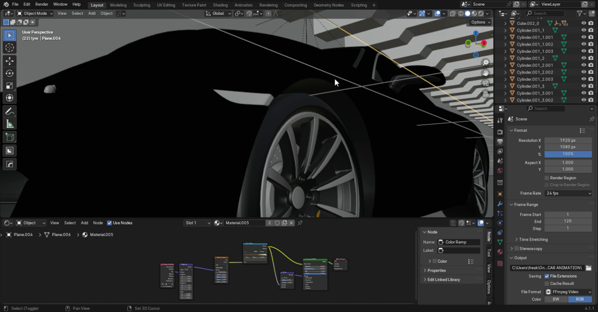This screenshot has width=598, height=312.
Task: Toggle Stereoscopy checkbox
Action: [x=516, y=249]
